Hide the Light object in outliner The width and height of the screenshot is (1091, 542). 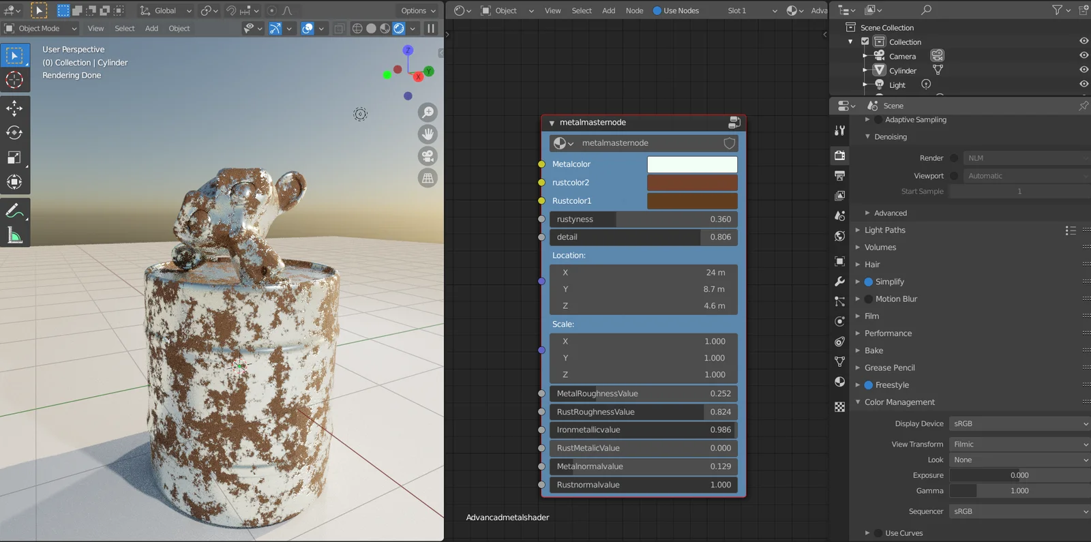tap(1083, 84)
